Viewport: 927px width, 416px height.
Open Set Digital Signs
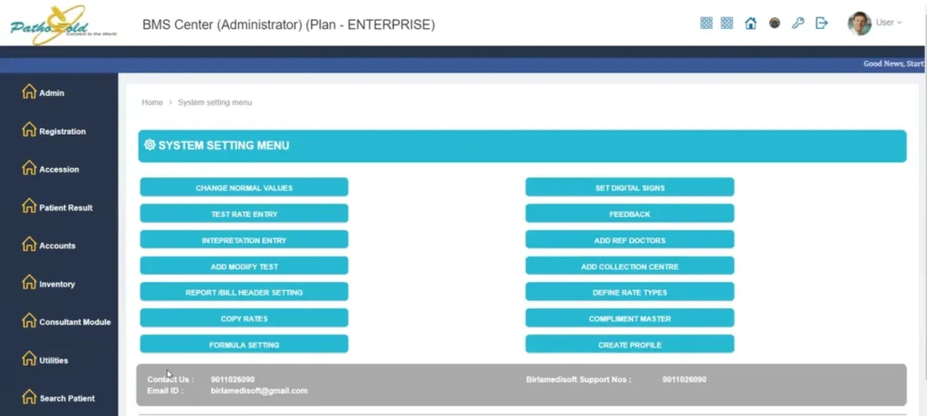pyautogui.click(x=630, y=187)
